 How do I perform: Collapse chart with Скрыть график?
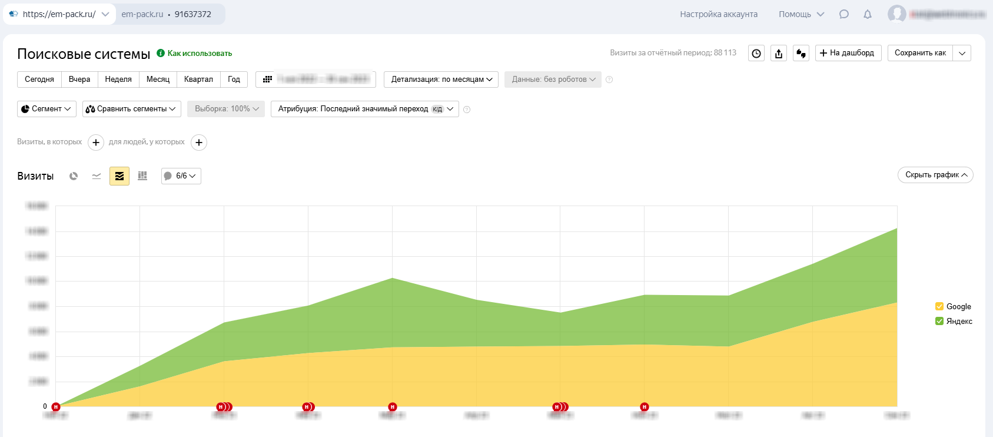coord(935,175)
